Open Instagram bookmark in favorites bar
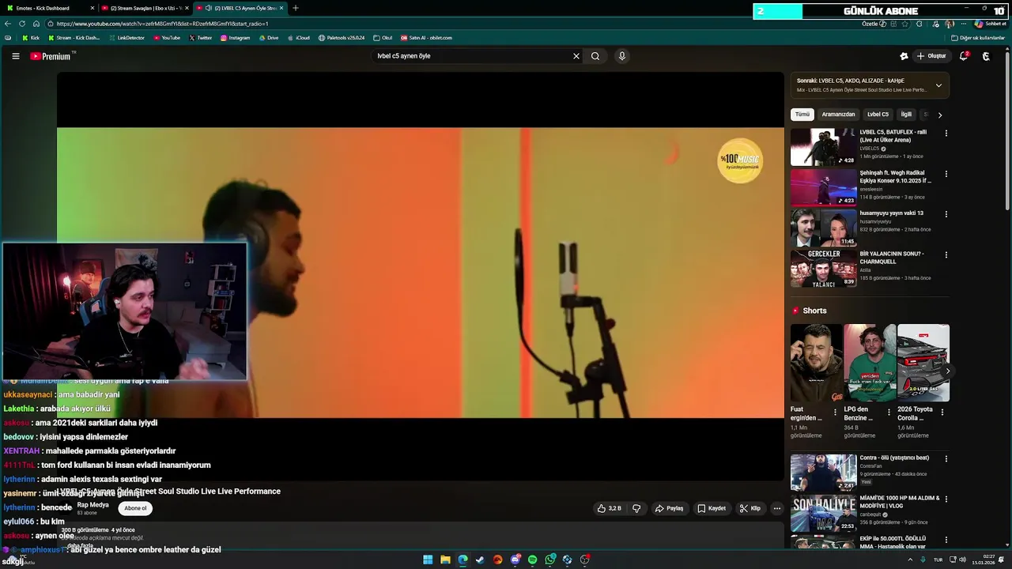Screen dimensions: 1012x569 coord(235,38)
